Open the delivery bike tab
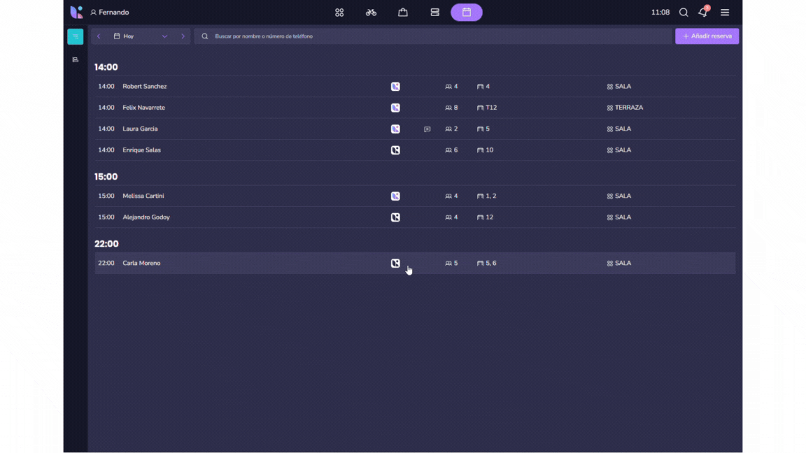The image size is (806, 453). pos(371,13)
